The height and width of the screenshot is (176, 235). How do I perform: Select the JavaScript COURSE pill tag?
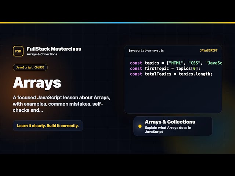[30, 67]
